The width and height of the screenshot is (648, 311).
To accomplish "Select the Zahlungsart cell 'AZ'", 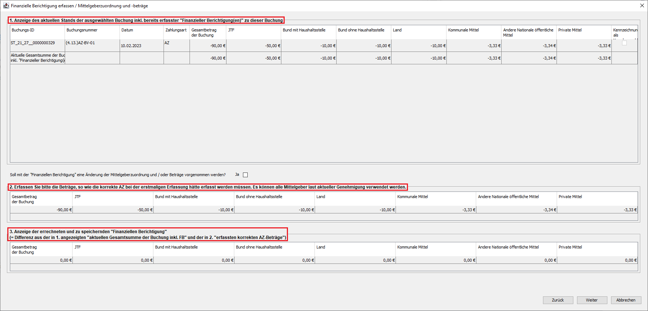I will click(177, 45).
